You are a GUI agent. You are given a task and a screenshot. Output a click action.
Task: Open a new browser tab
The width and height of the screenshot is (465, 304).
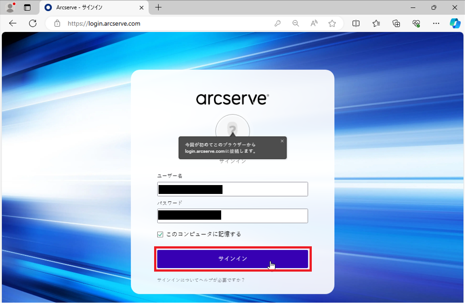click(159, 8)
